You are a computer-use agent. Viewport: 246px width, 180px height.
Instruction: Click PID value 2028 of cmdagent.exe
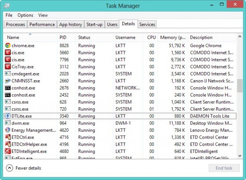[x=64, y=74]
